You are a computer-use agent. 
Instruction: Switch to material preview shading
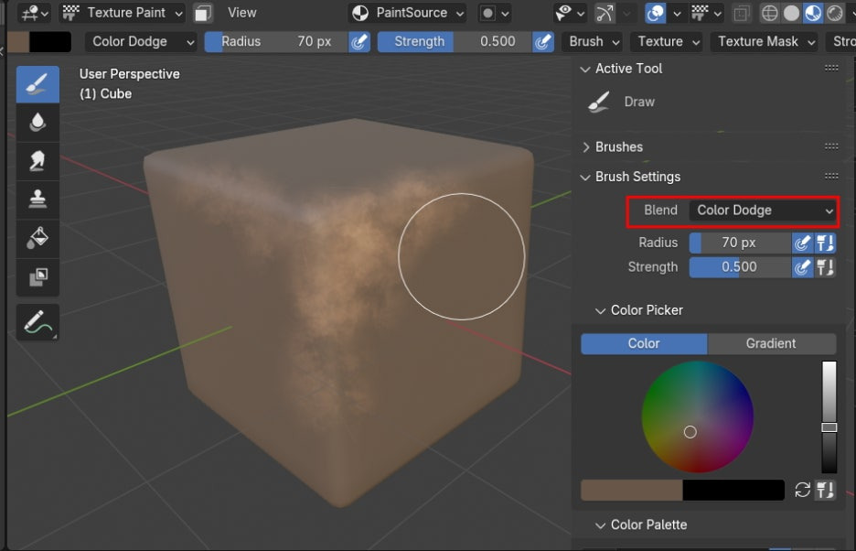(x=813, y=13)
